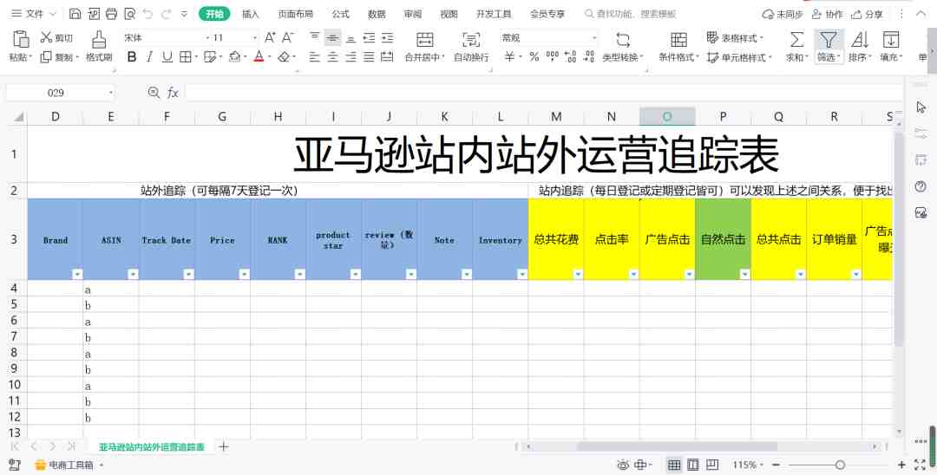Click the Sort (排序) icon
The width and height of the screenshot is (937, 475).
[860, 39]
